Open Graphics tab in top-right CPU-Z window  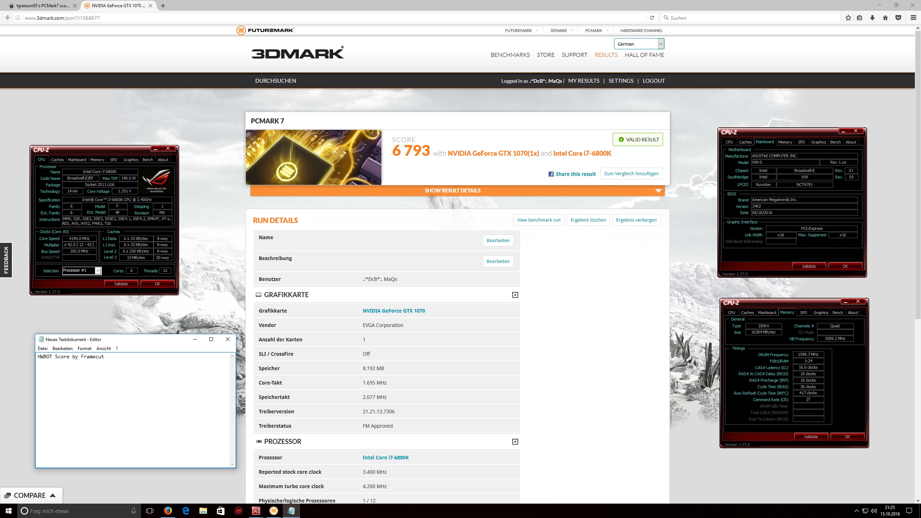(818, 142)
